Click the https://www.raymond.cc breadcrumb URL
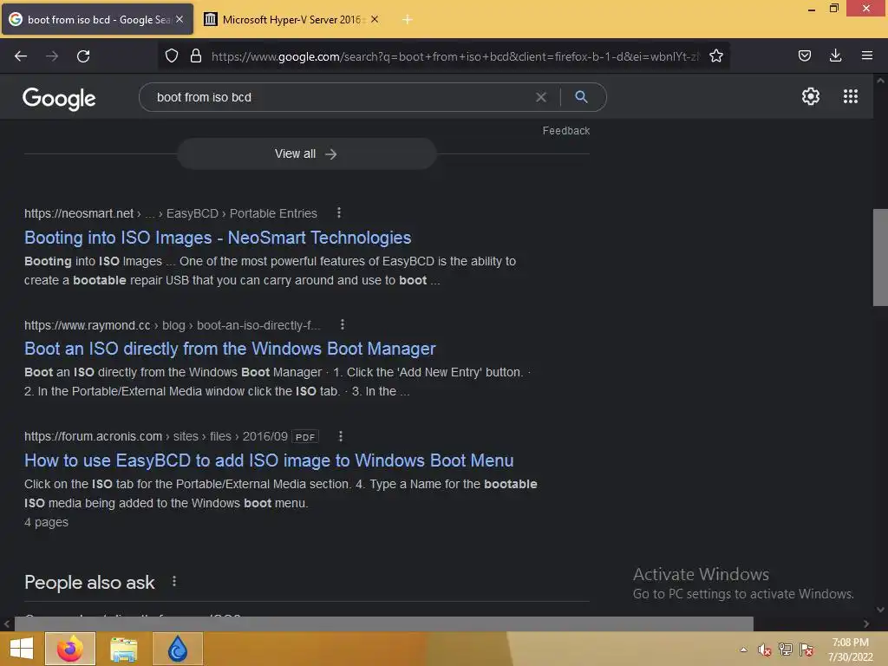 click(x=88, y=325)
